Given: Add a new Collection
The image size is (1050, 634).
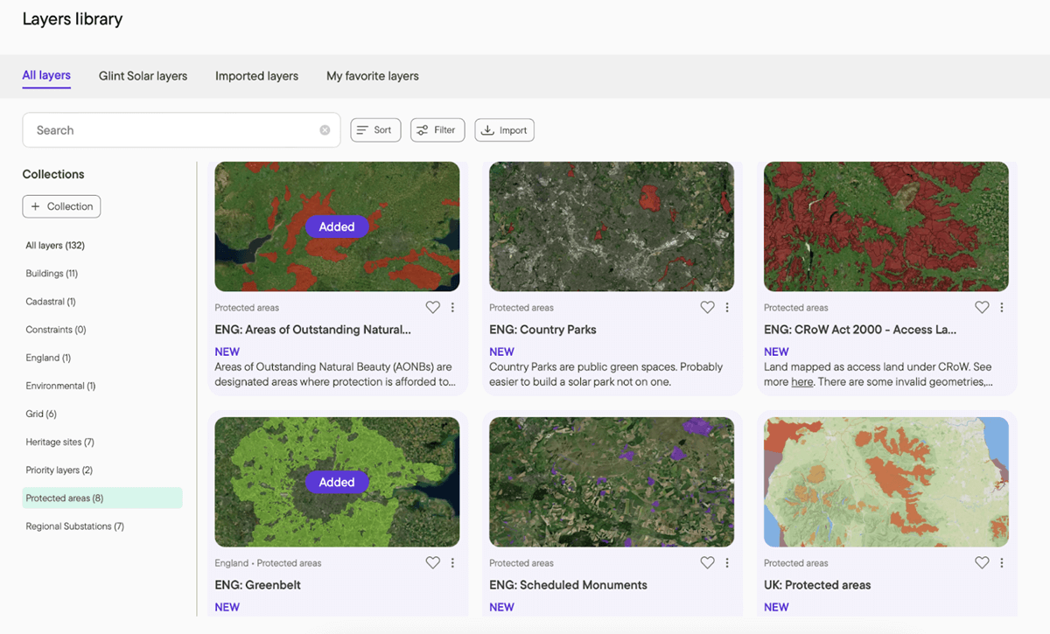Looking at the screenshot, I should coord(61,206).
